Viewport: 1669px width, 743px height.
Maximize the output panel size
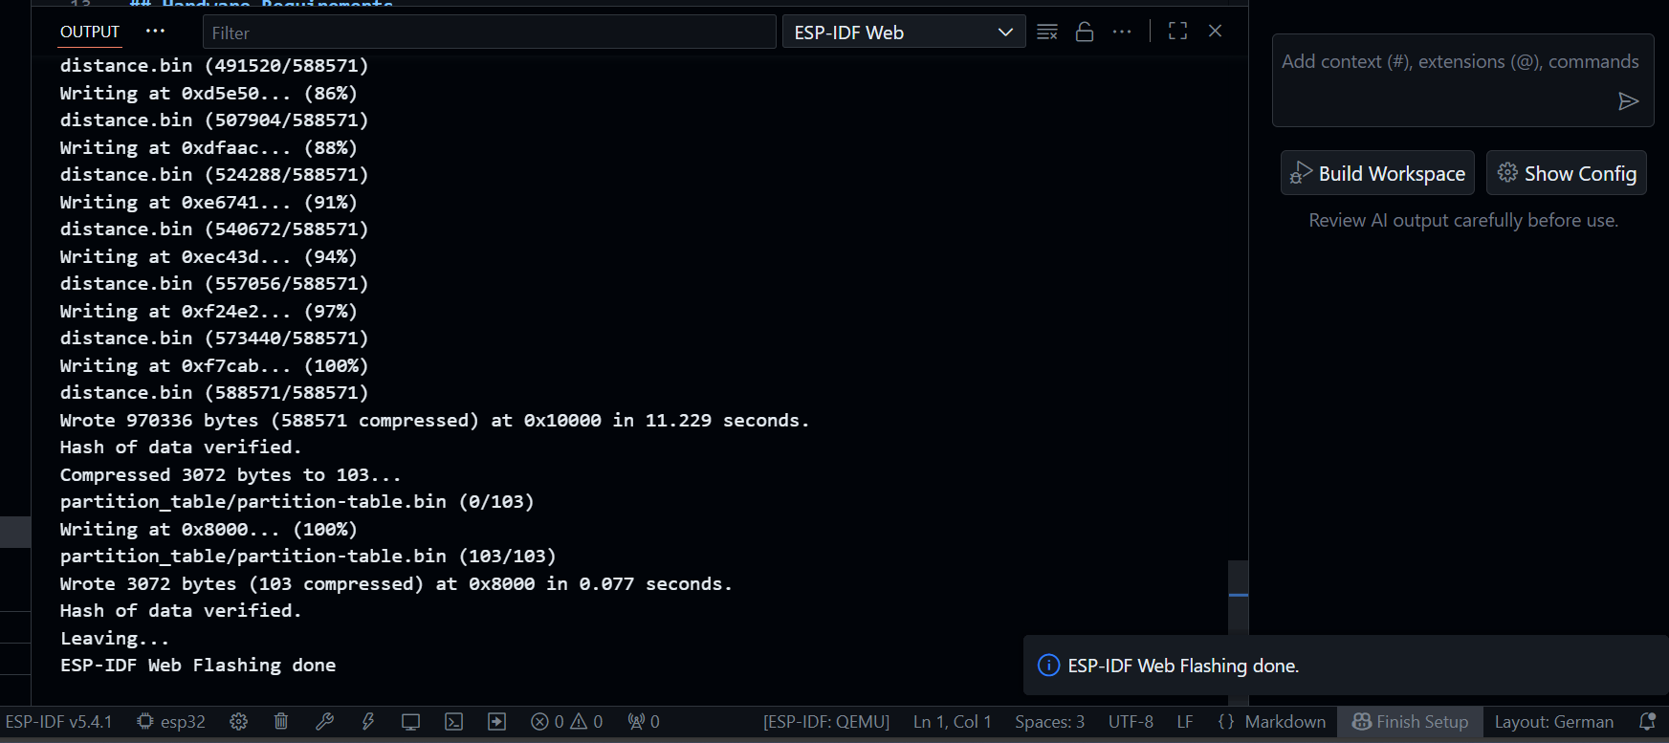[1177, 32]
